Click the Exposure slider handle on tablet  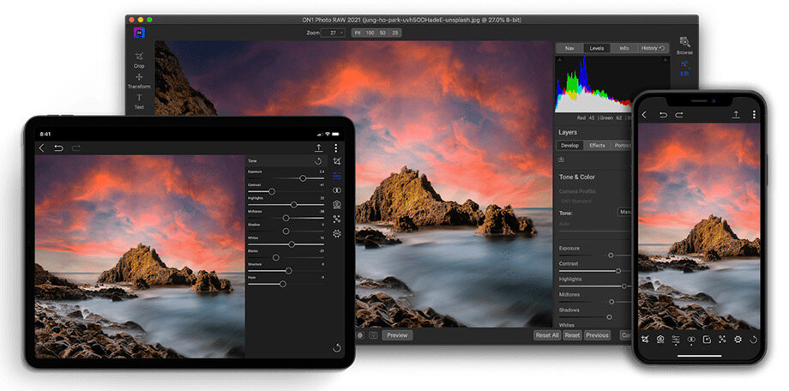coord(303,178)
